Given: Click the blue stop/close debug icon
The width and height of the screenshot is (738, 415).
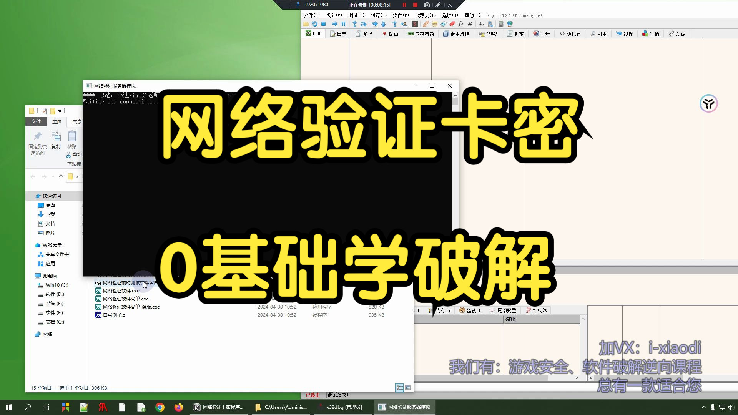Looking at the screenshot, I should tap(323, 24).
